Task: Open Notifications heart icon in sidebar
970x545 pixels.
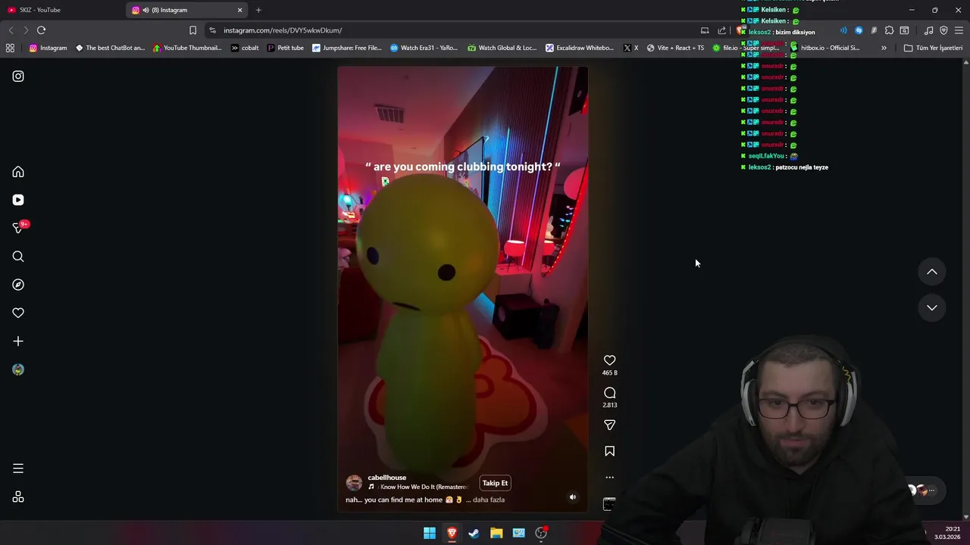Action: tap(18, 313)
